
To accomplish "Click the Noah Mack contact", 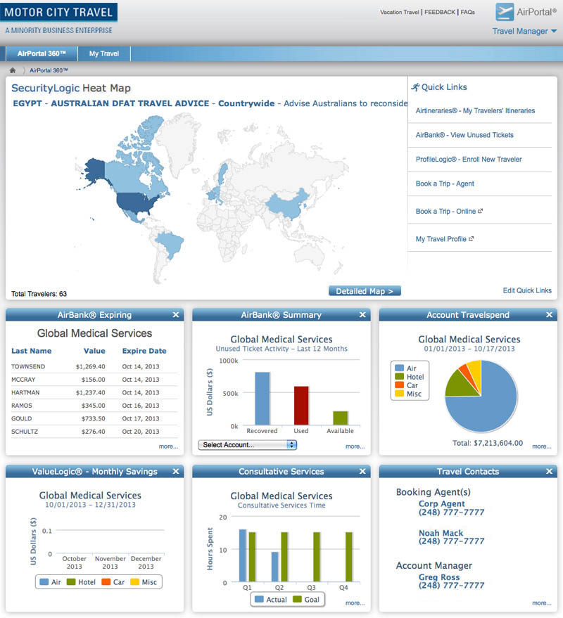I will (x=451, y=537).
